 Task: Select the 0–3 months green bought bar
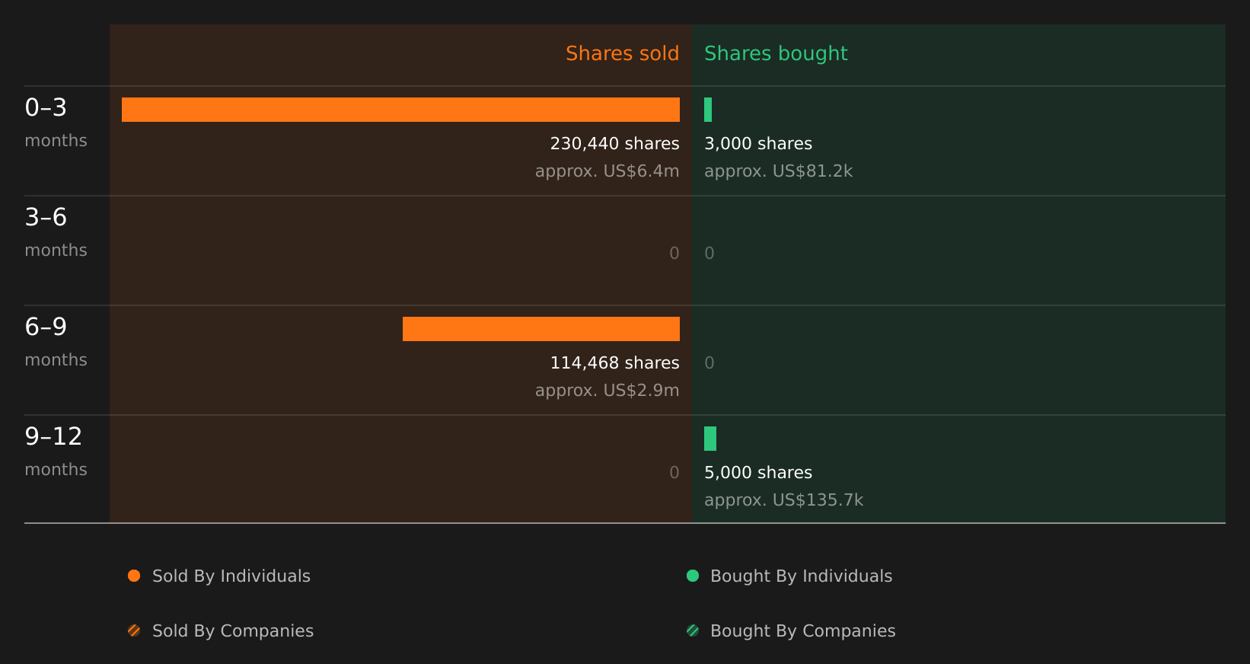[708, 110]
